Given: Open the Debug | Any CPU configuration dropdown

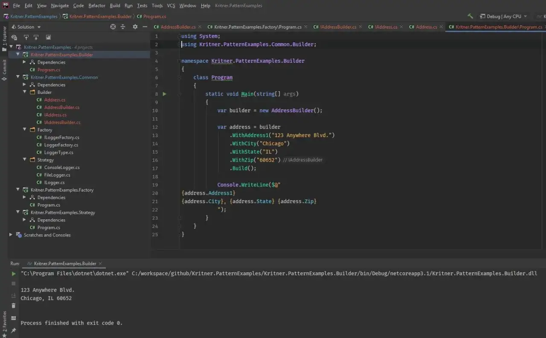Looking at the screenshot, I should tap(503, 16).
